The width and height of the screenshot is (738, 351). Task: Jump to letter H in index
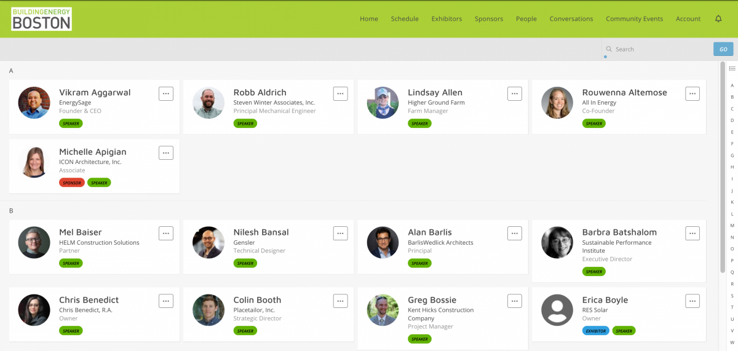coord(732,167)
